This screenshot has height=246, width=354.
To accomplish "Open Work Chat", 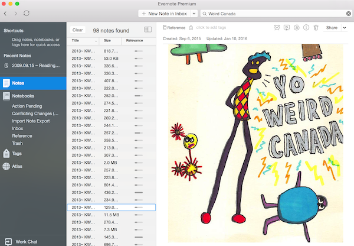I will [x=26, y=242].
